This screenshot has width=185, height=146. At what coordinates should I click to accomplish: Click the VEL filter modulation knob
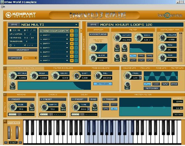click(x=117, y=56)
